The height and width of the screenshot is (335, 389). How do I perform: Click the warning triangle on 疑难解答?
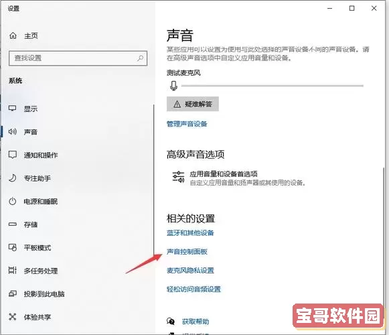177,104
